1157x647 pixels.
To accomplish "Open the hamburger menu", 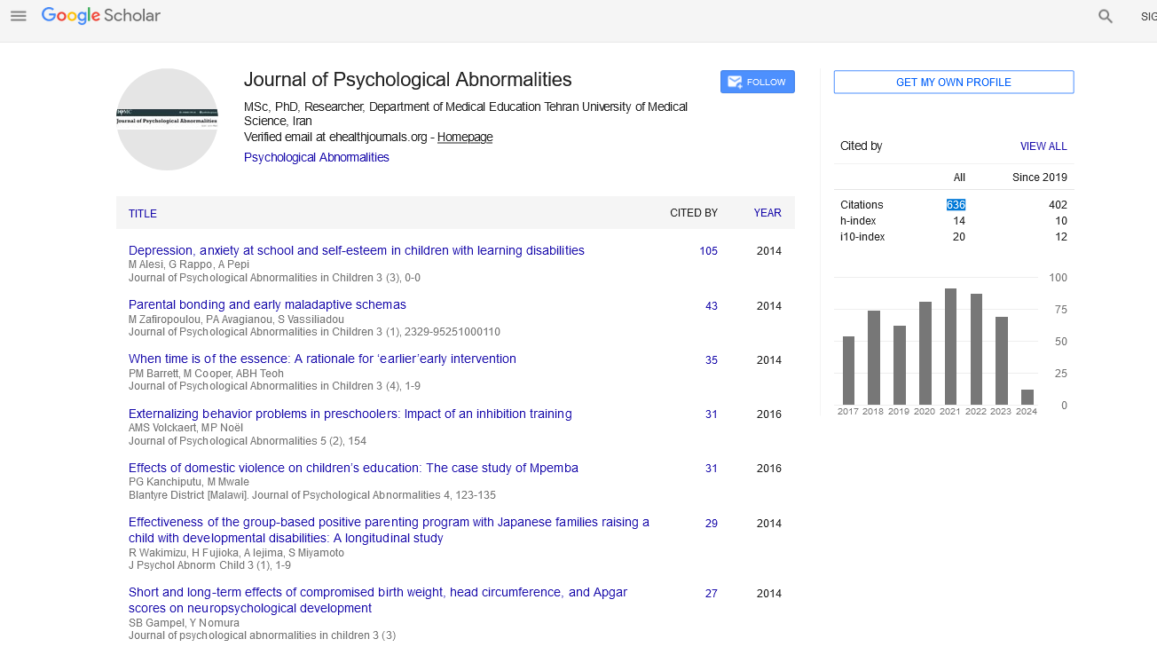I will (x=19, y=16).
